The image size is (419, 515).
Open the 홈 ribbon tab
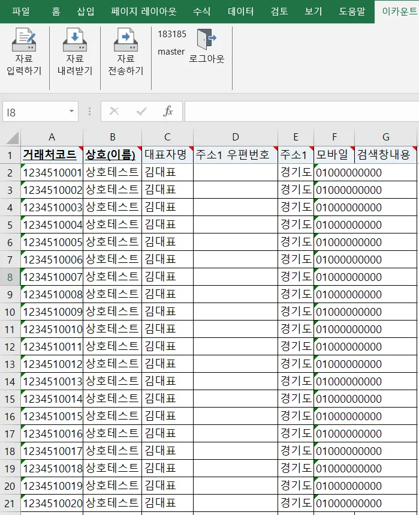[x=56, y=11]
